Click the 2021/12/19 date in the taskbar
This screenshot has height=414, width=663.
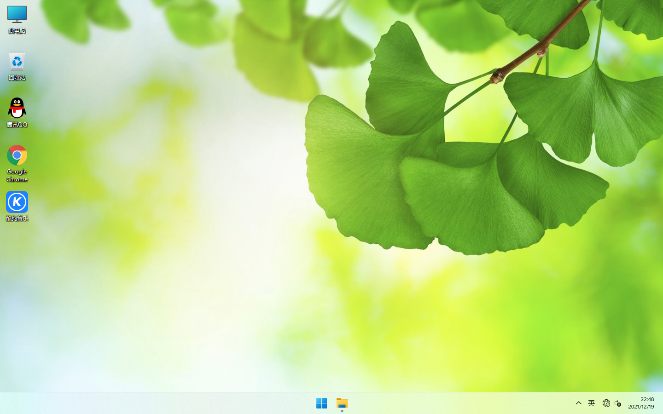click(x=641, y=407)
